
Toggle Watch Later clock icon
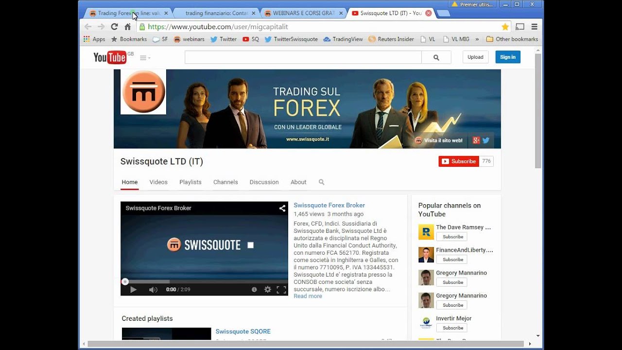pyautogui.click(x=254, y=290)
